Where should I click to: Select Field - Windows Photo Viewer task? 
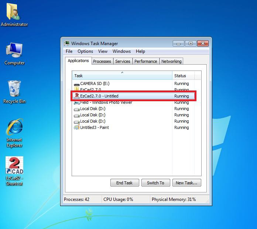[133, 102]
